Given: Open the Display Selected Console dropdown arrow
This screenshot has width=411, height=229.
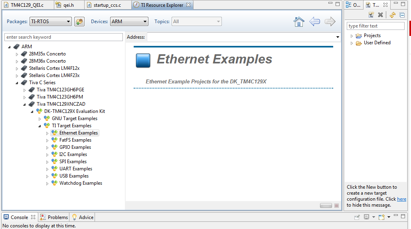Looking at the screenshot, I should (373, 217).
